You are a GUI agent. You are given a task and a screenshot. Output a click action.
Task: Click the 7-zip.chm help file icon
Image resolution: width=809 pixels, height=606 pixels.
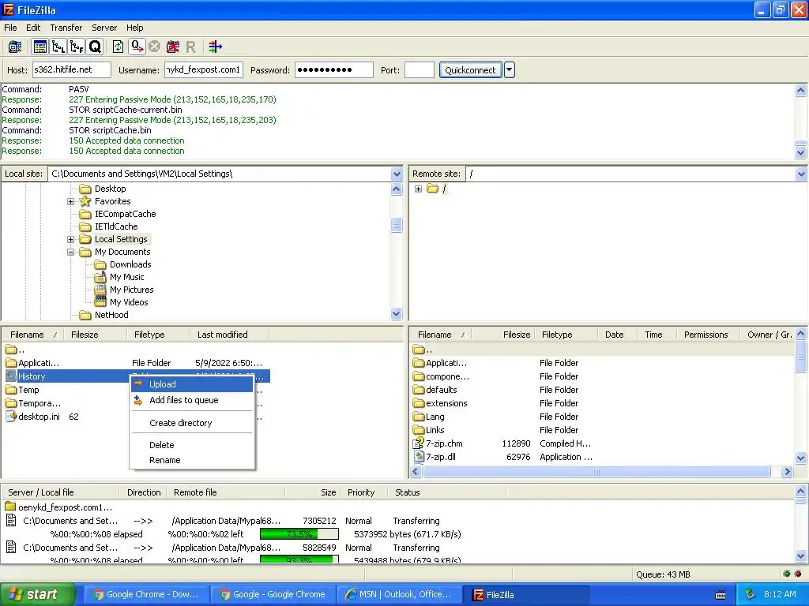click(x=419, y=443)
